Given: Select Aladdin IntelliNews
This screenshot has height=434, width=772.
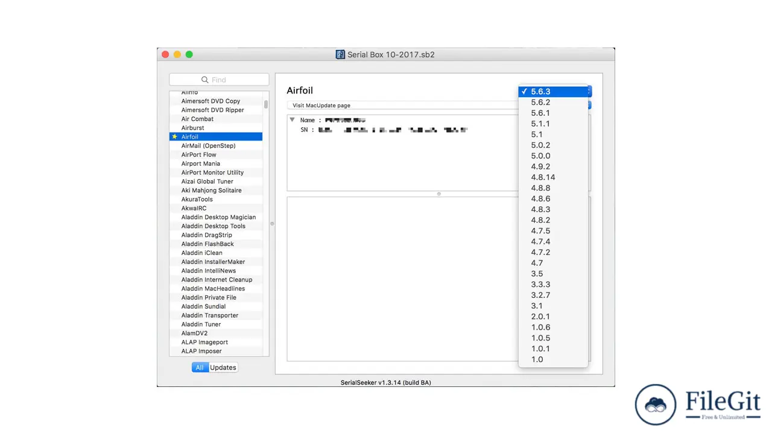Looking at the screenshot, I should (x=216, y=271).
